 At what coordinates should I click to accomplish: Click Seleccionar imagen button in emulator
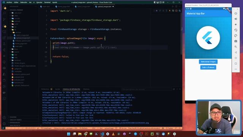point(208,62)
